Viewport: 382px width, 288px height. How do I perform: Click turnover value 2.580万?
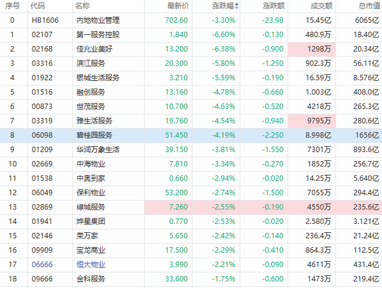[x=319, y=222]
